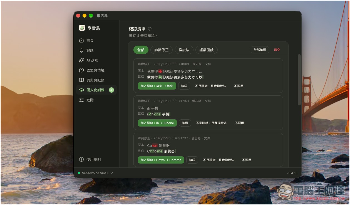Screen dimensions: 350x205
Task: Click the v0.4.13 version label
Action: tap(292, 173)
